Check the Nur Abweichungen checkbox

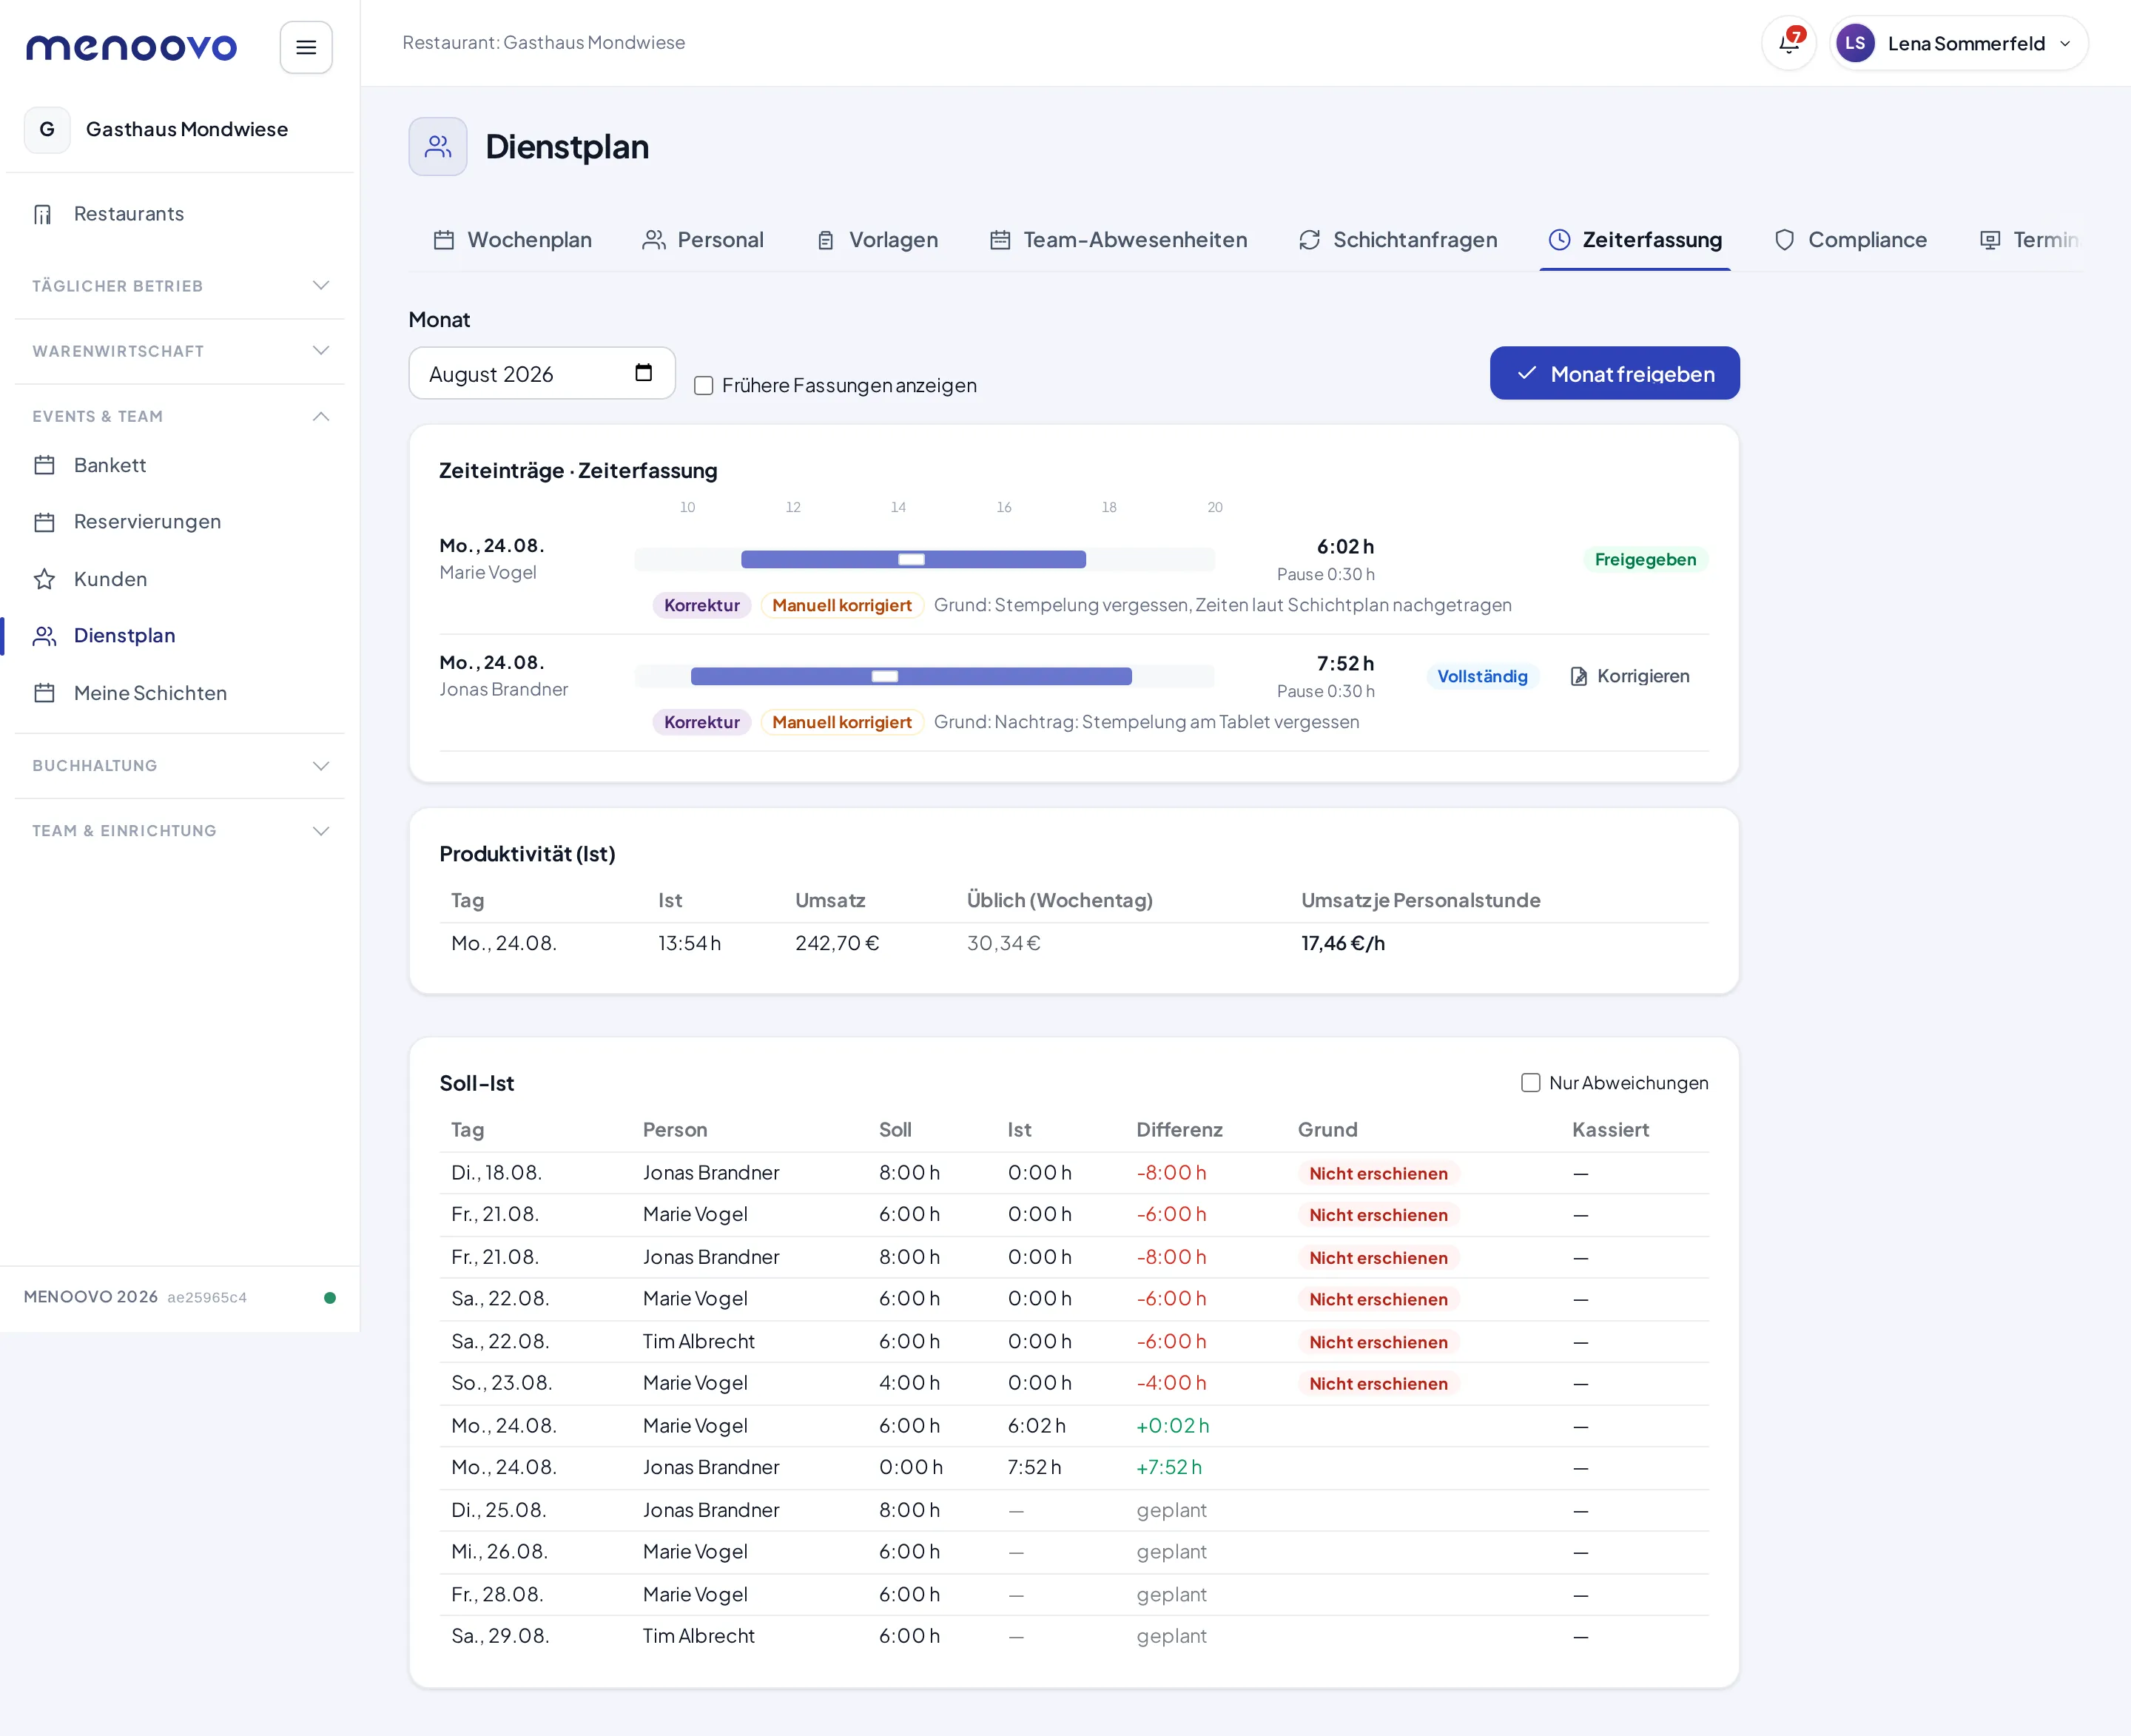click(1530, 1082)
